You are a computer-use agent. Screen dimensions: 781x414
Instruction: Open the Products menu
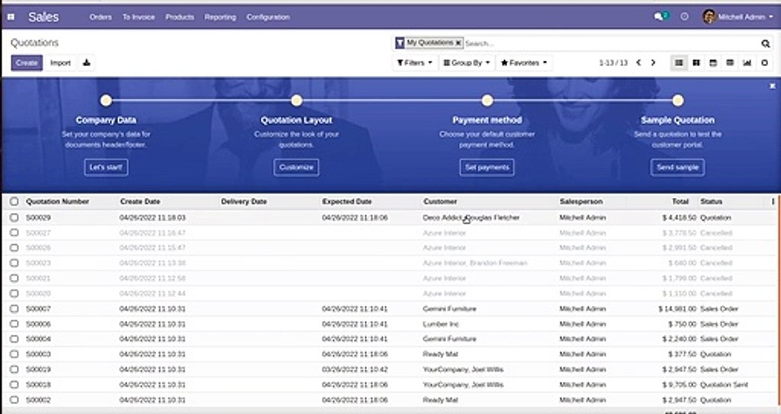(x=180, y=17)
